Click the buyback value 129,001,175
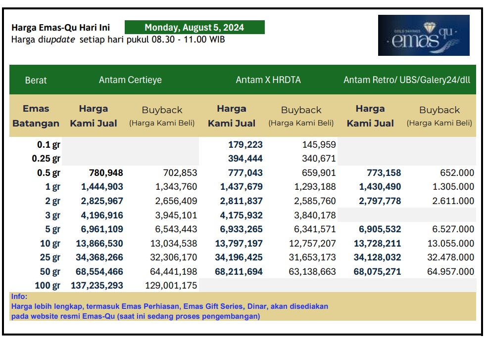The height and width of the screenshot is (337, 487). [171, 285]
